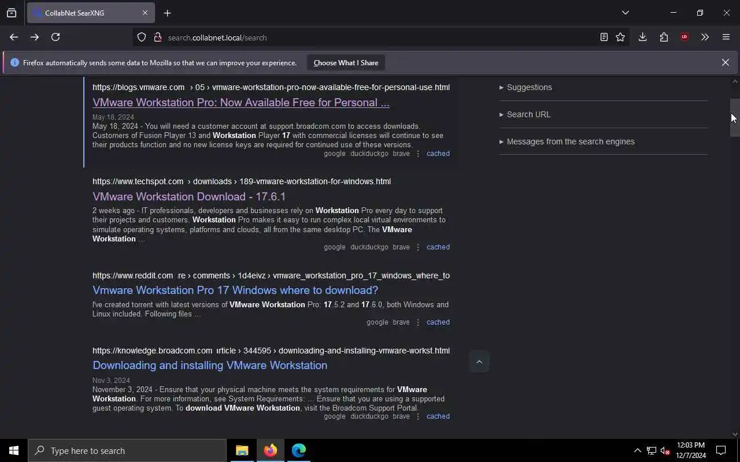Dismiss the Firefox data notification bar
Screen dimensions: 740x462
coord(725,62)
